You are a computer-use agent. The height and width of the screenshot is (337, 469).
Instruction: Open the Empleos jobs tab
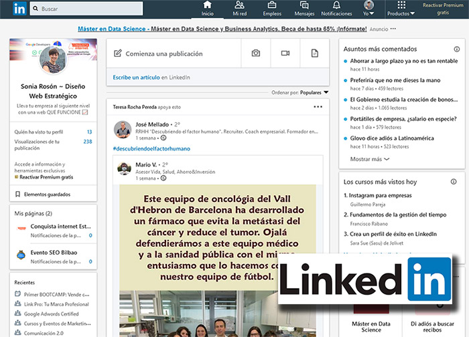[x=272, y=9]
